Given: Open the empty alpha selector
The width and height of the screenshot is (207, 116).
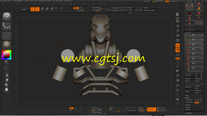Looking at the screenshot, I should point(7,36).
